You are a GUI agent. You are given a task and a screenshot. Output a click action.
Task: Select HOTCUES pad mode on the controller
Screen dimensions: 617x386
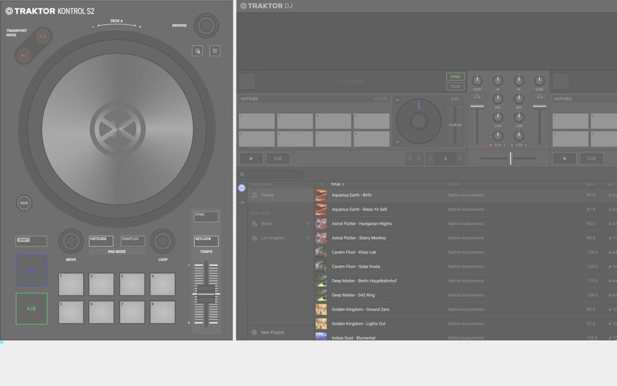coord(101,241)
